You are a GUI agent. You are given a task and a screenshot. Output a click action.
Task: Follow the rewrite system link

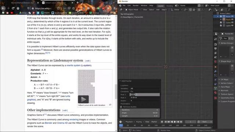click(x=73, y=65)
